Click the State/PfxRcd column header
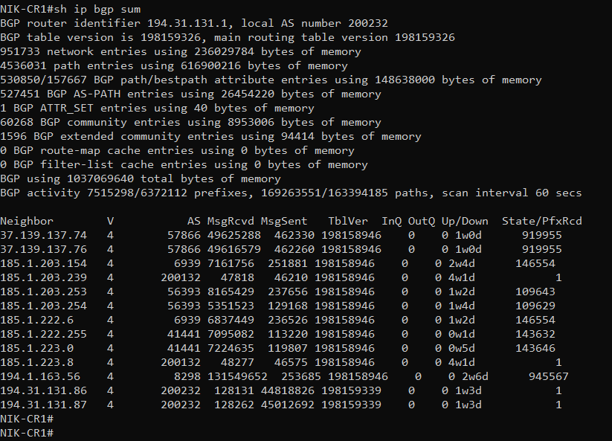Viewport: 612px width, 441px height. click(542, 222)
